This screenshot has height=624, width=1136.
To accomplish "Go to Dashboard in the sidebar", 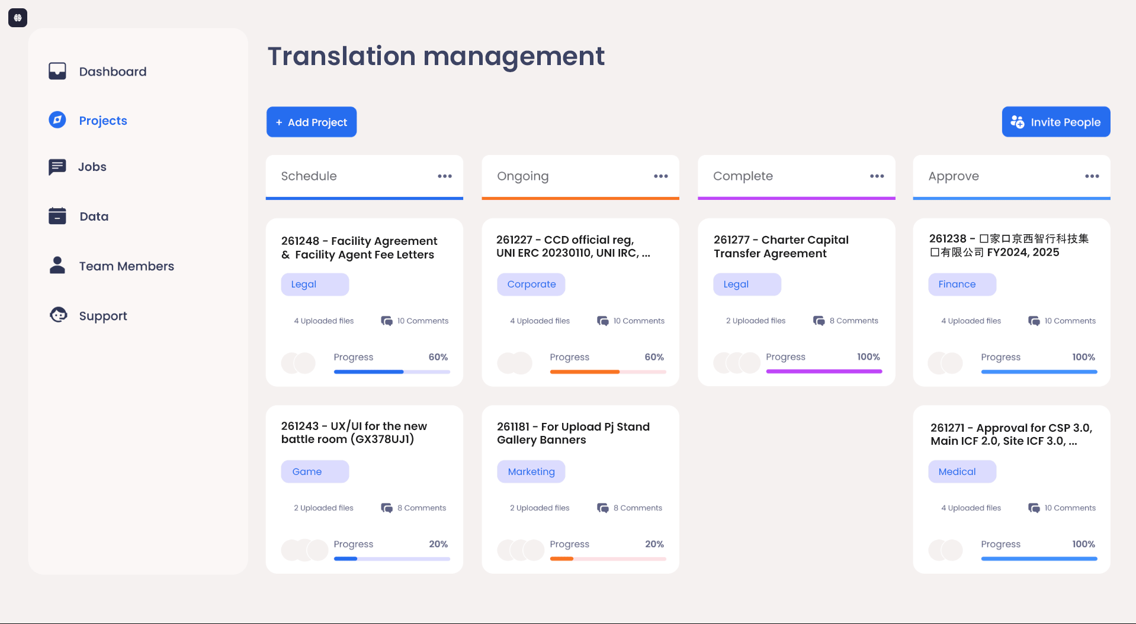I will click(x=113, y=72).
